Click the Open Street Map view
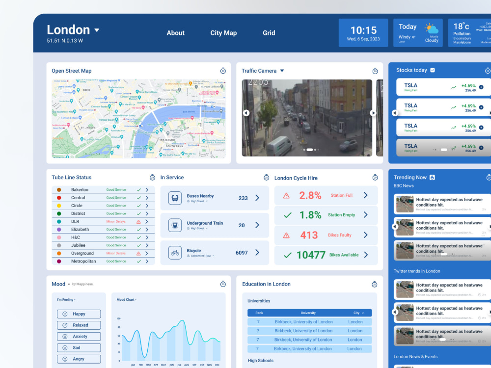Screen dimensions: 491x368 coord(138,119)
